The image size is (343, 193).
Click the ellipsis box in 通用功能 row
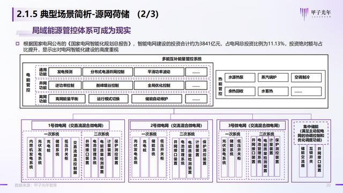point(196,72)
